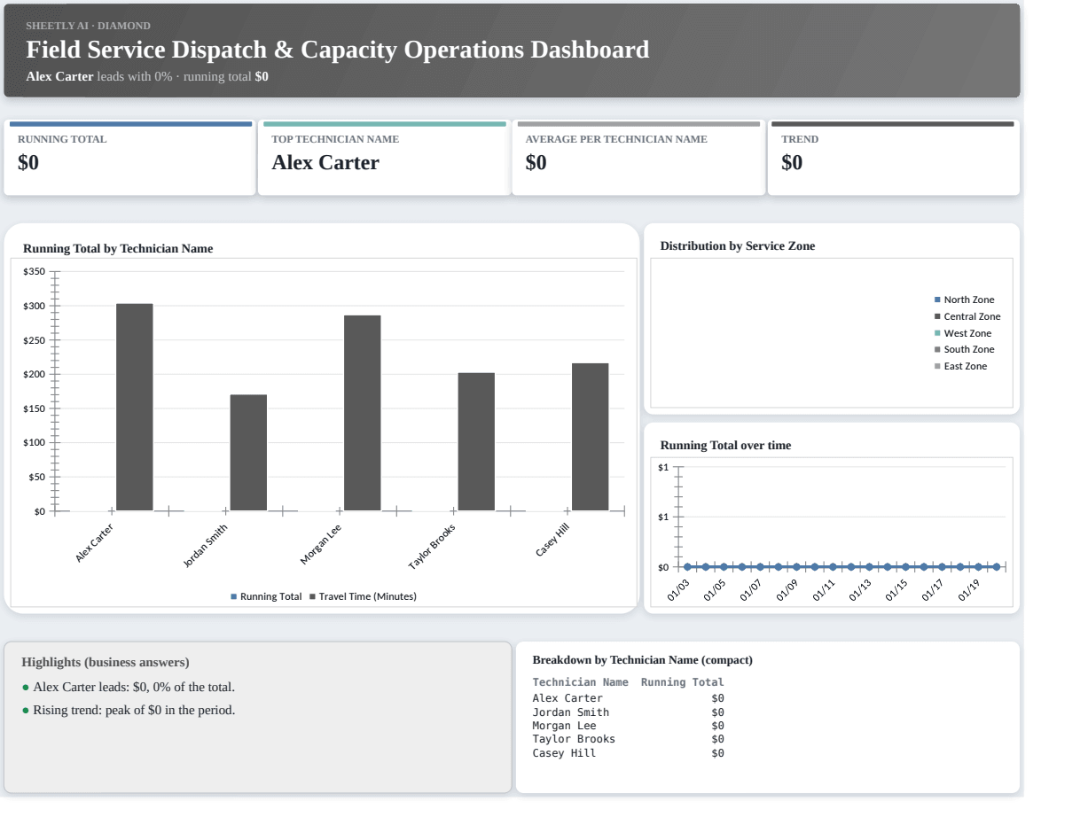Click the Alex Carter bar in the chart
Viewport: 1088px width, 817px height.
click(x=135, y=408)
